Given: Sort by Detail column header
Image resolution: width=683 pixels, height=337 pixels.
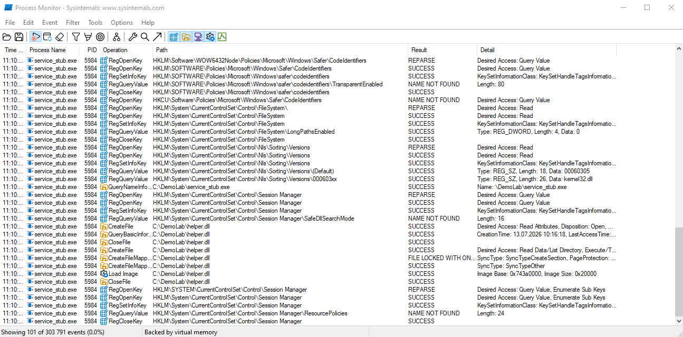Looking at the screenshot, I should (x=546, y=50).
